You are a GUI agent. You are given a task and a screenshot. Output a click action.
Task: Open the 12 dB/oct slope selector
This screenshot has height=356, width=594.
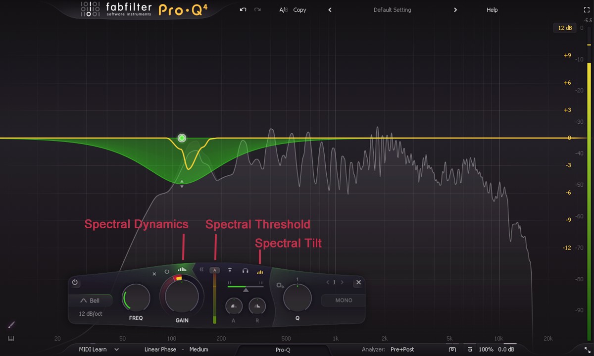(91, 314)
